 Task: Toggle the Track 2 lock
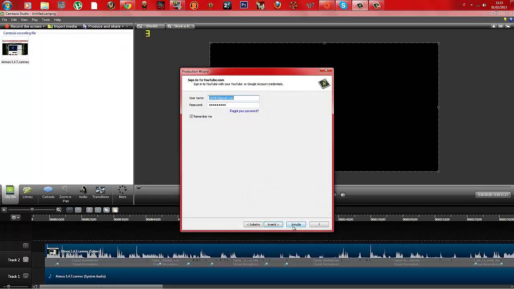coord(26,260)
